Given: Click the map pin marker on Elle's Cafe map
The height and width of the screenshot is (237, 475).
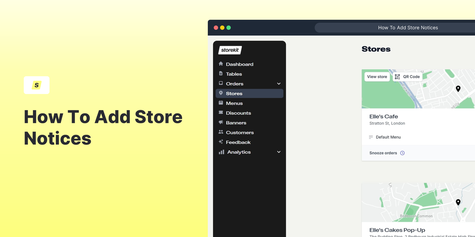Looking at the screenshot, I should coord(458,88).
